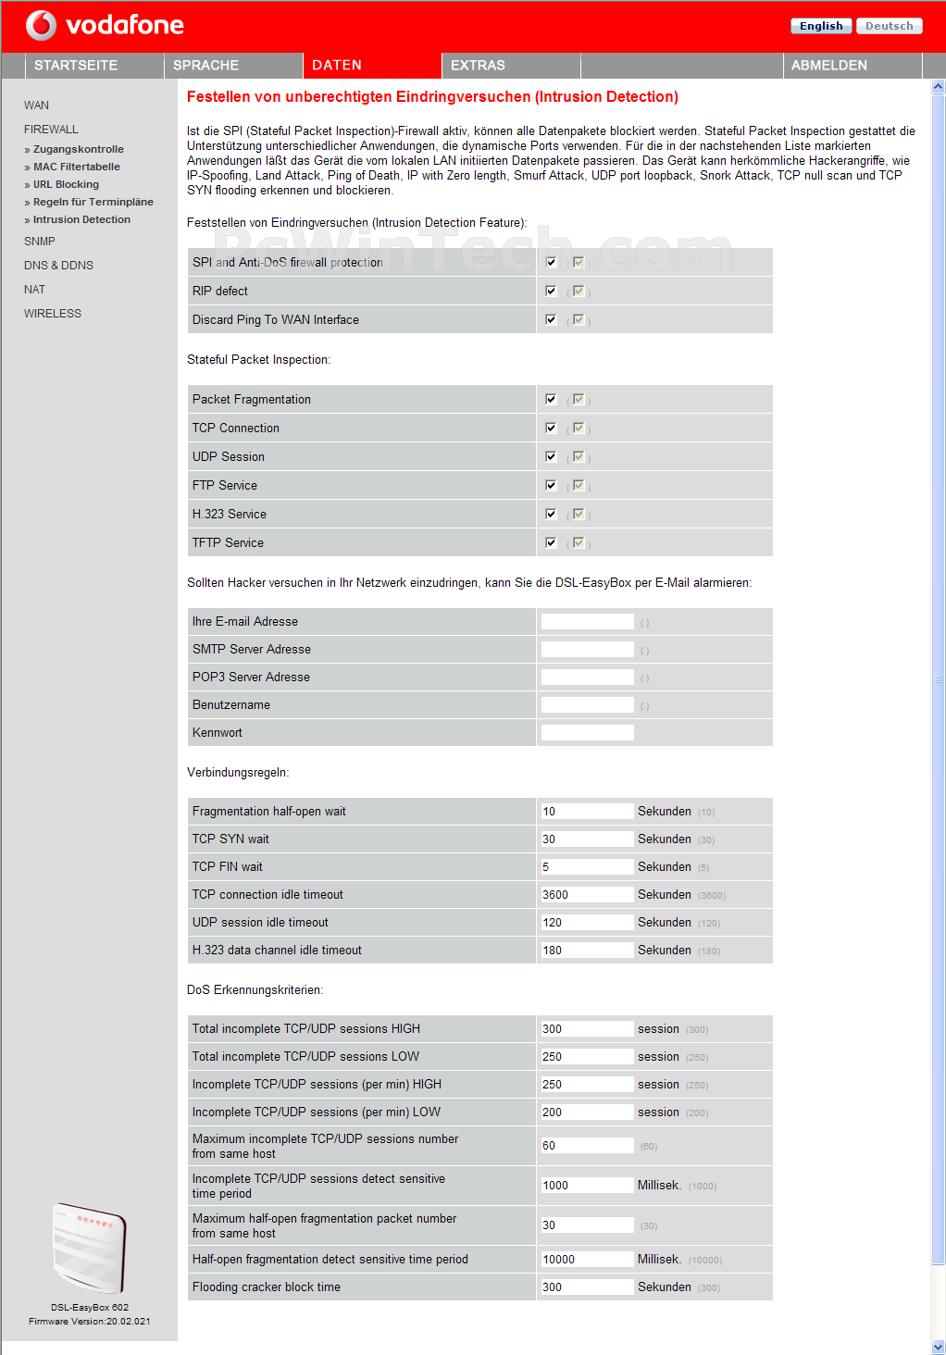The image size is (946, 1355).
Task: Edit the TCP FIN wait value
Action: 588,867
